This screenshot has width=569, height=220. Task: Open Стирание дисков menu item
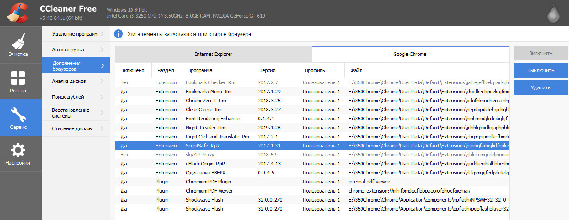(76, 128)
